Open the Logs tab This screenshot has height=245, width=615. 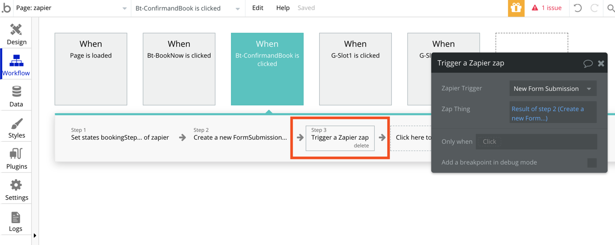coord(17,221)
